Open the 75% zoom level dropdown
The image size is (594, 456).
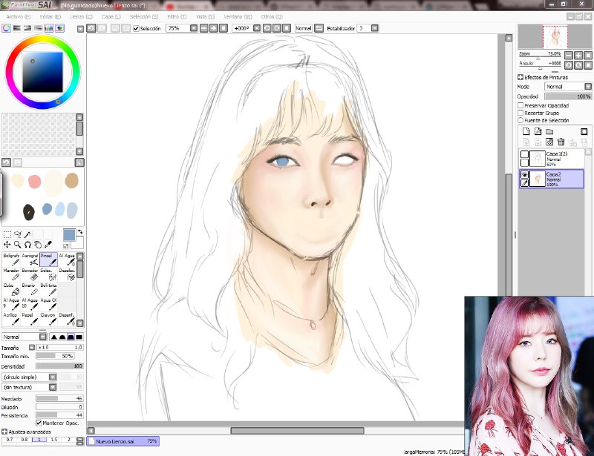point(193,28)
